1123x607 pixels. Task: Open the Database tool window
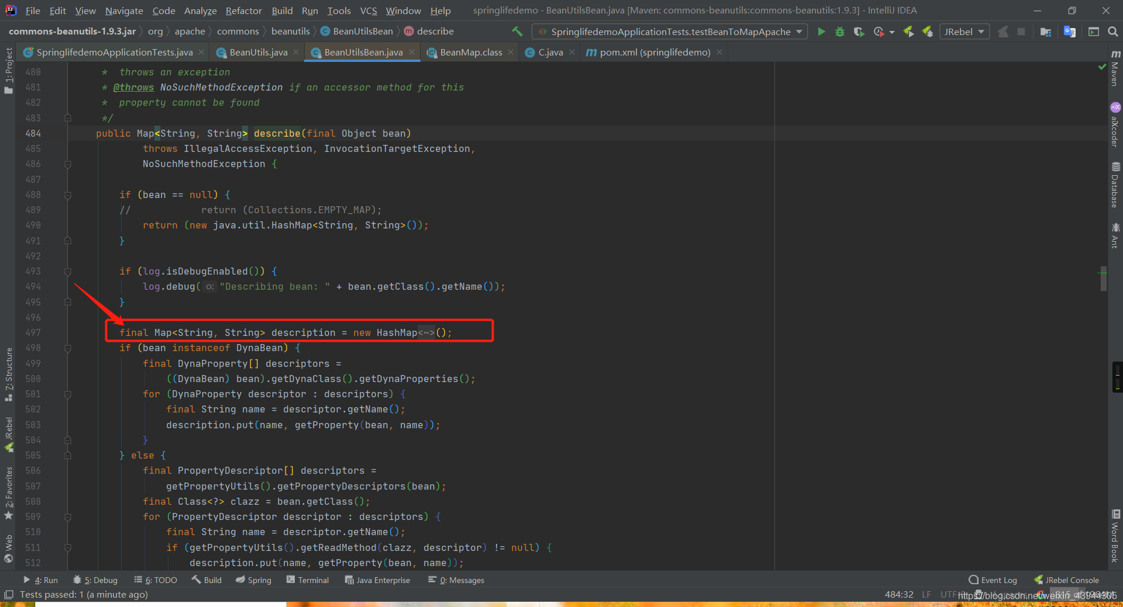pyautogui.click(x=1115, y=185)
